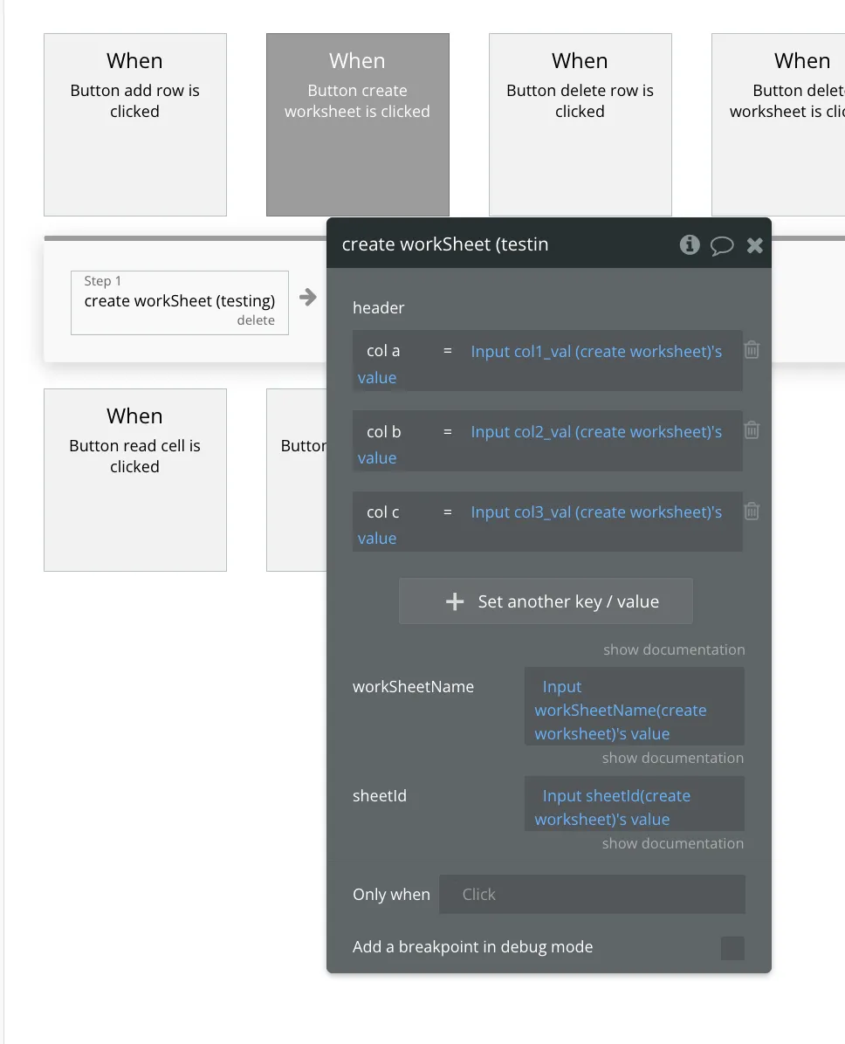The width and height of the screenshot is (845, 1044).
Task: Click the Only when condition field
Action: (x=592, y=894)
